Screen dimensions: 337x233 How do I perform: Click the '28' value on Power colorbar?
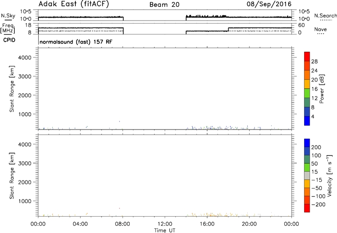314,61
